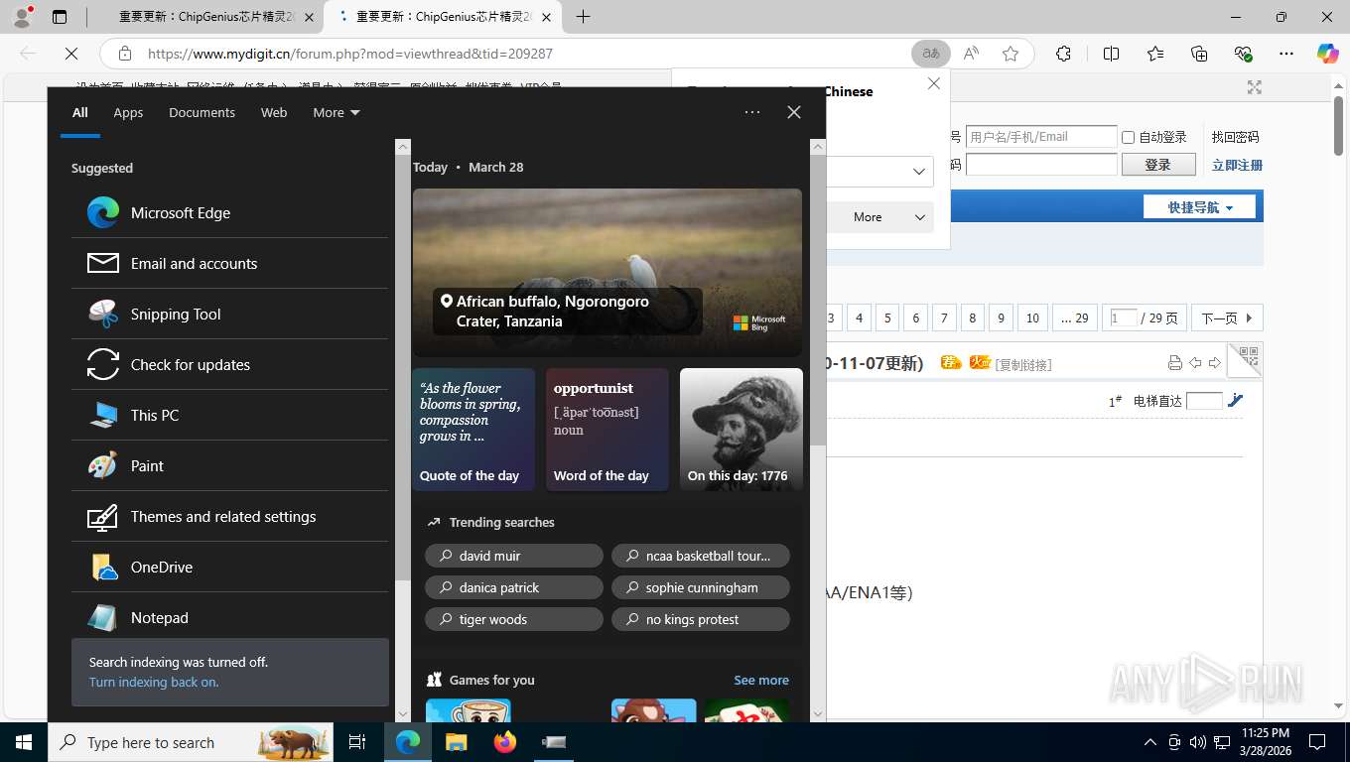Switch to Web search tab
The height and width of the screenshot is (762, 1350).
point(274,112)
